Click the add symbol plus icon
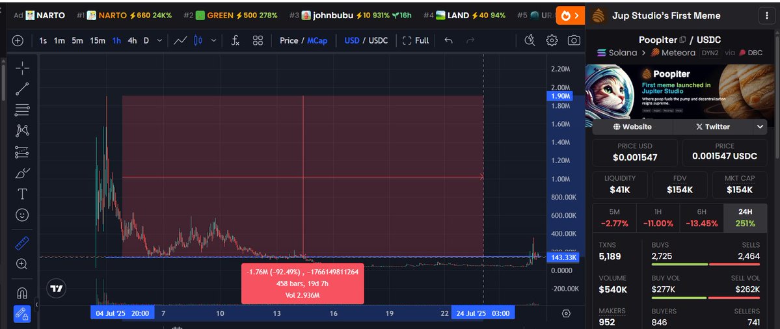This screenshot has height=329, width=780. click(18, 41)
